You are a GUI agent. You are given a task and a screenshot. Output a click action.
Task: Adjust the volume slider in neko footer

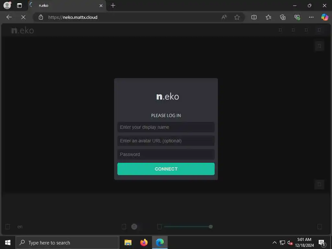click(188, 227)
